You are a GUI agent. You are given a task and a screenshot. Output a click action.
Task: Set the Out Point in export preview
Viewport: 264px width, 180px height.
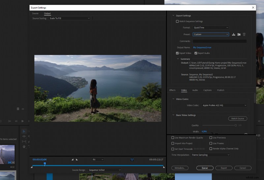tap(77, 160)
